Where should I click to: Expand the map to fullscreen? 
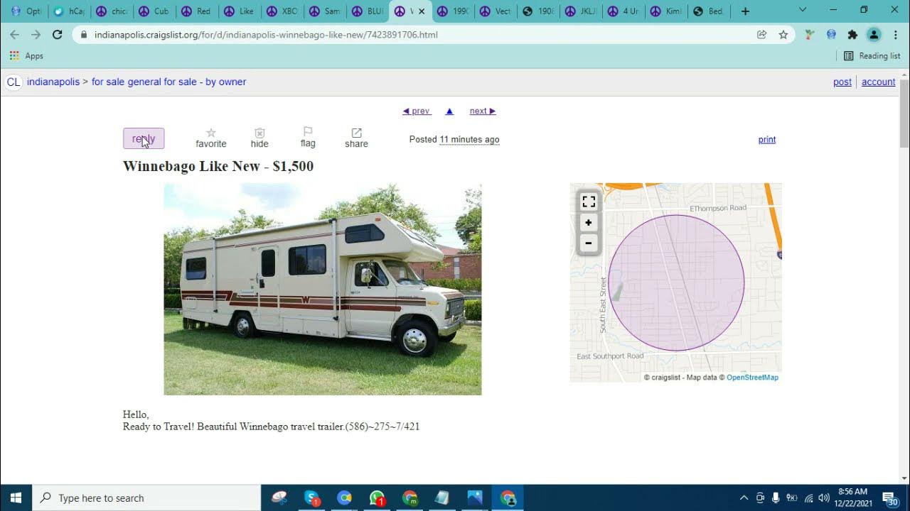[x=589, y=202]
